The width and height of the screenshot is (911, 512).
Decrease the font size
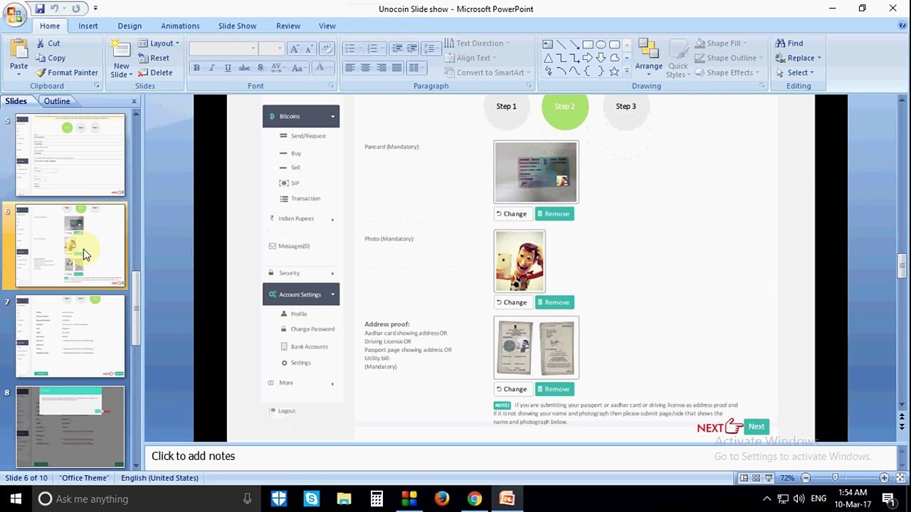pyautogui.click(x=308, y=48)
